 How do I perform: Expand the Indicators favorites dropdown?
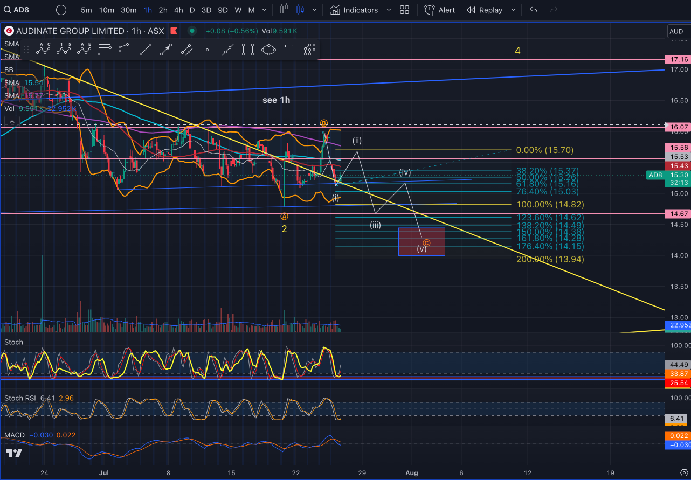[x=388, y=10]
